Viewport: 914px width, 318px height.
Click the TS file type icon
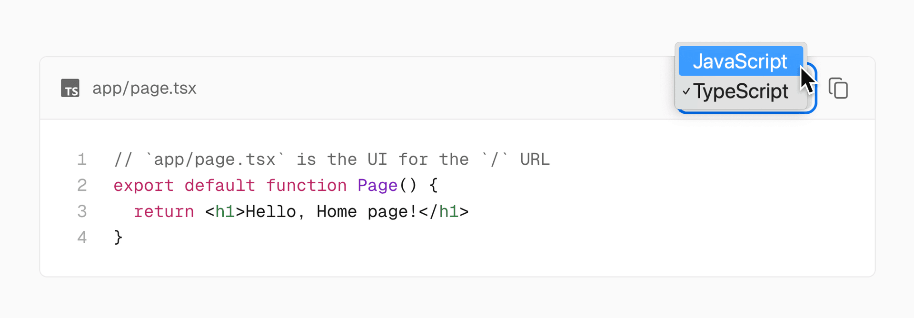pyautogui.click(x=70, y=88)
